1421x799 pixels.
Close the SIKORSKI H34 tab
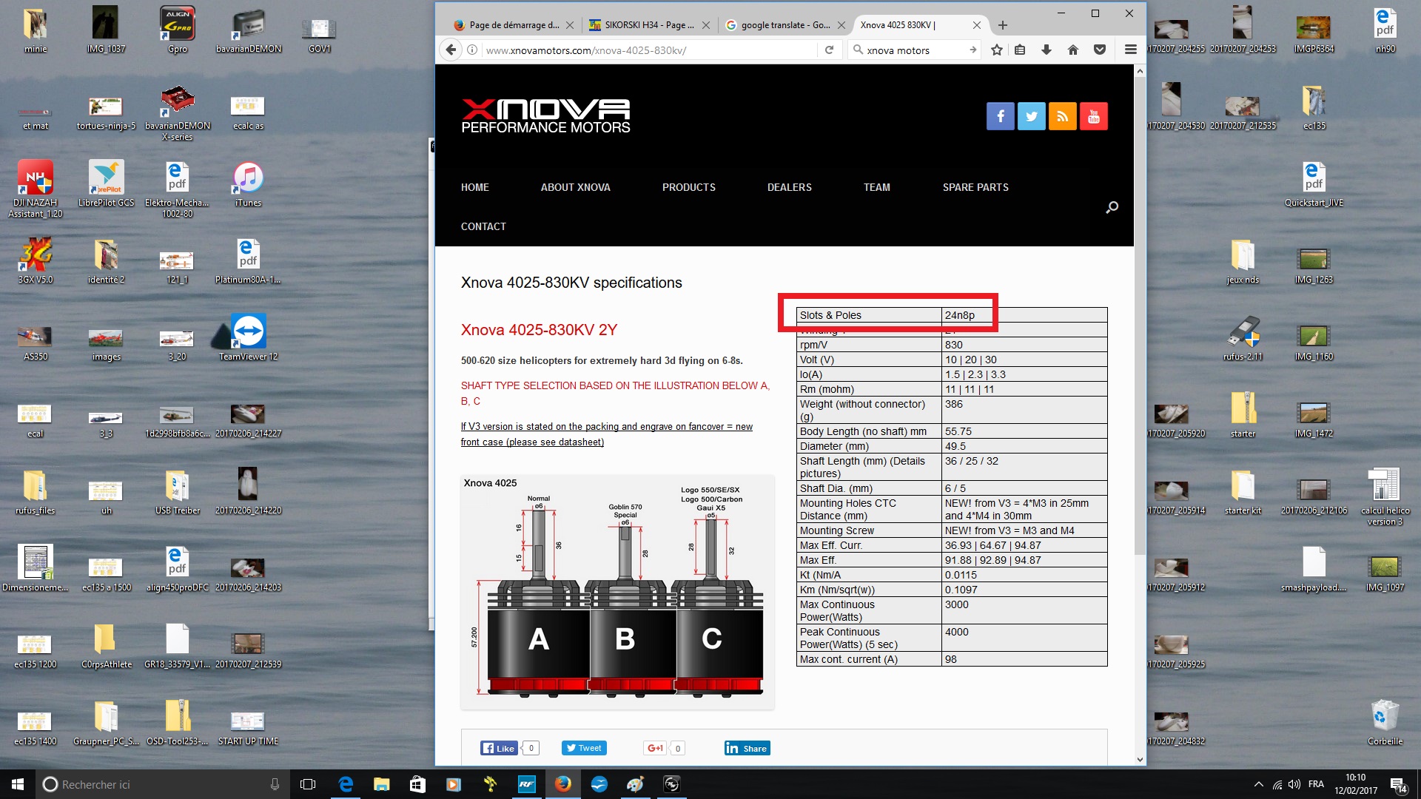706,25
